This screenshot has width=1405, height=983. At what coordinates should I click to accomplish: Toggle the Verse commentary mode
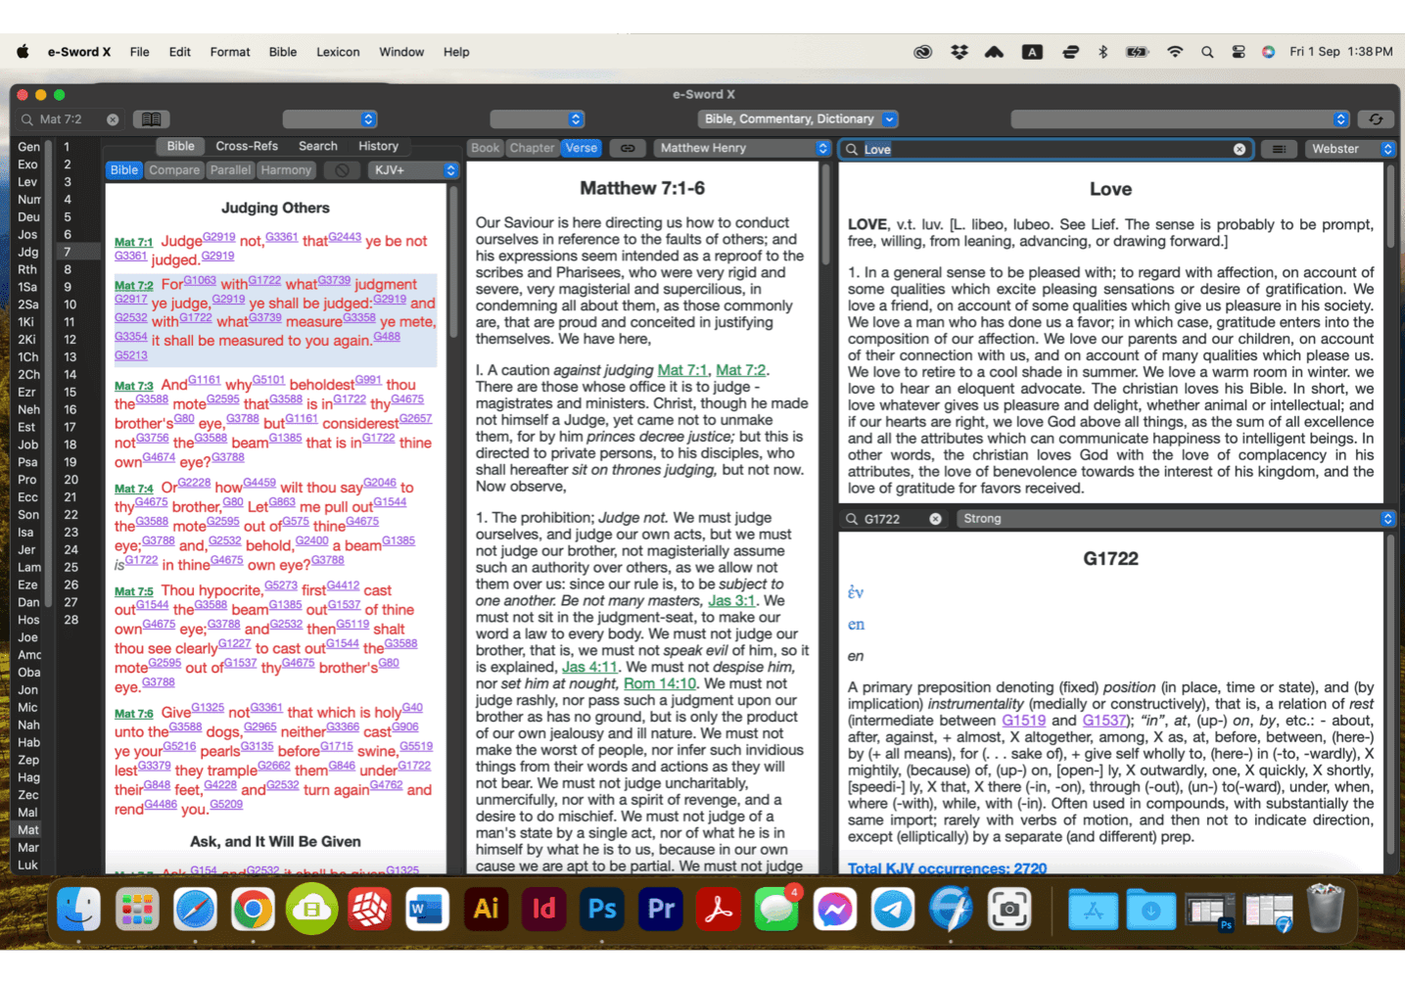pyautogui.click(x=582, y=148)
